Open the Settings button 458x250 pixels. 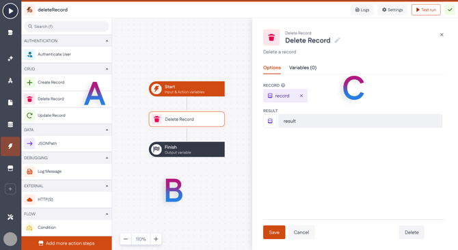click(x=392, y=10)
